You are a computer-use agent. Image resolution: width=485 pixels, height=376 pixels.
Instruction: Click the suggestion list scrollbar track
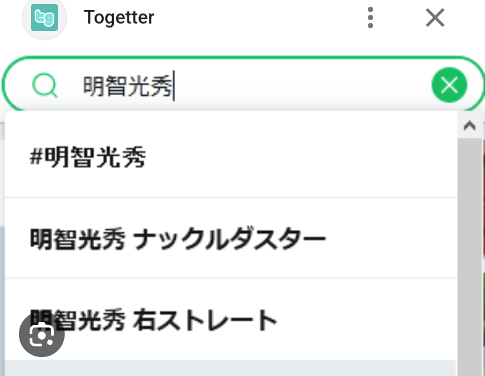(470, 256)
